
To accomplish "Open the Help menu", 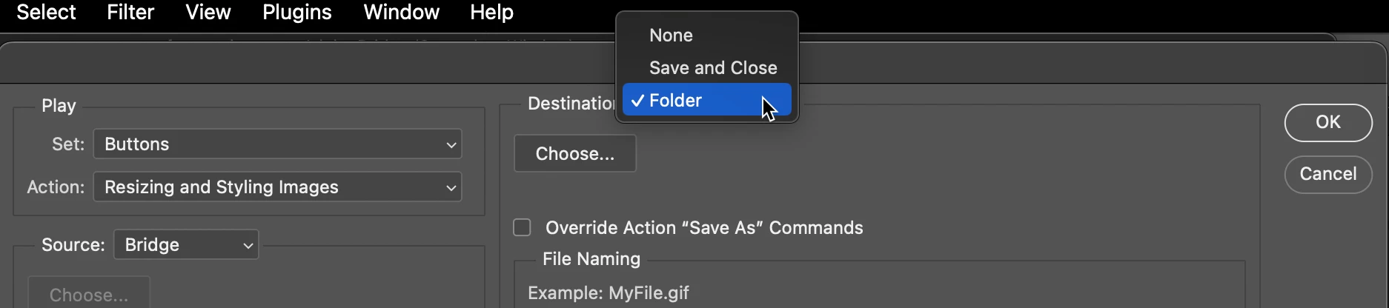I will 491,13.
